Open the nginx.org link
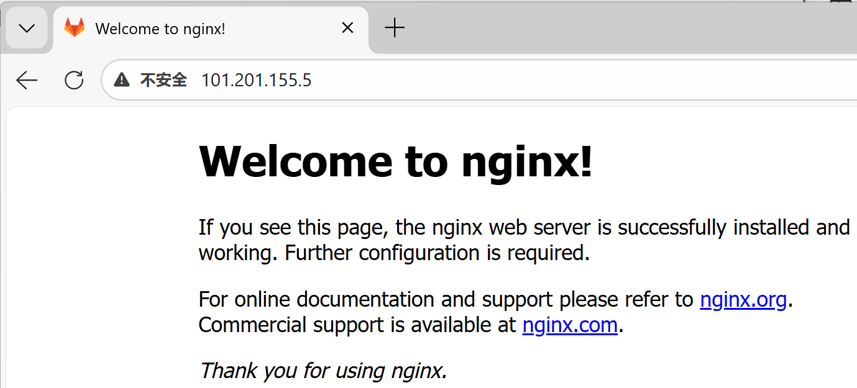Image resolution: width=857 pixels, height=388 pixels. (x=743, y=300)
